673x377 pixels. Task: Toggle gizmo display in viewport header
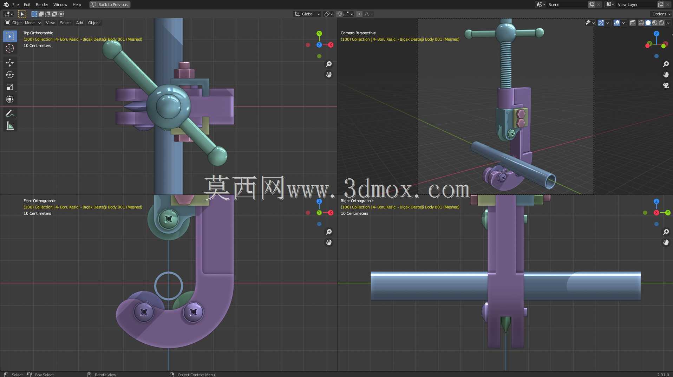[x=601, y=23]
